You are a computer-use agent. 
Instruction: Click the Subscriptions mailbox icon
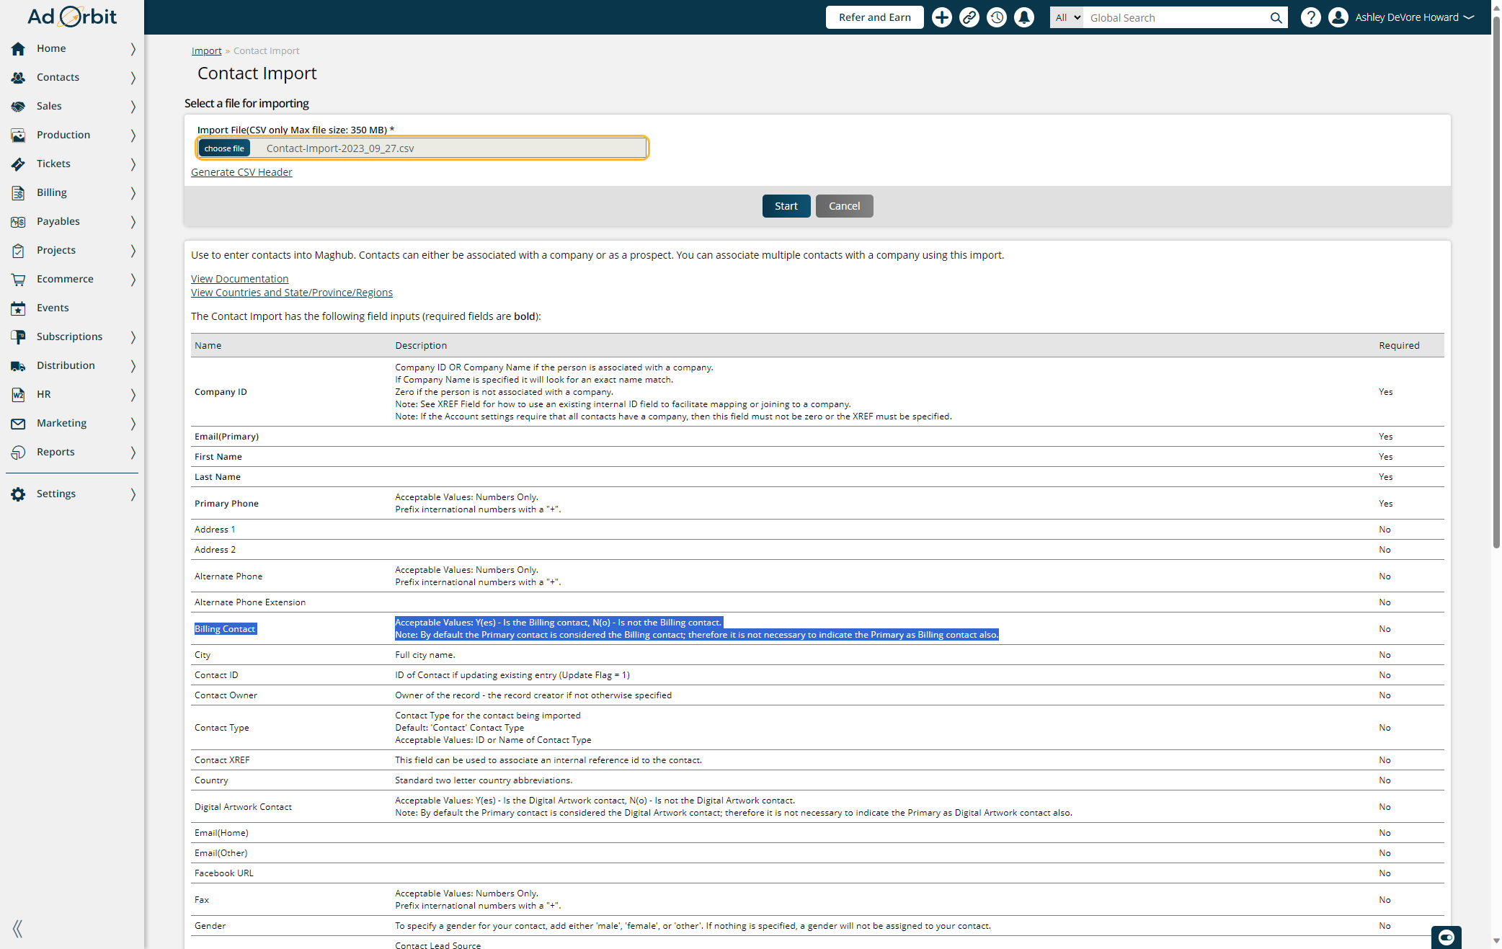tap(18, 337)
